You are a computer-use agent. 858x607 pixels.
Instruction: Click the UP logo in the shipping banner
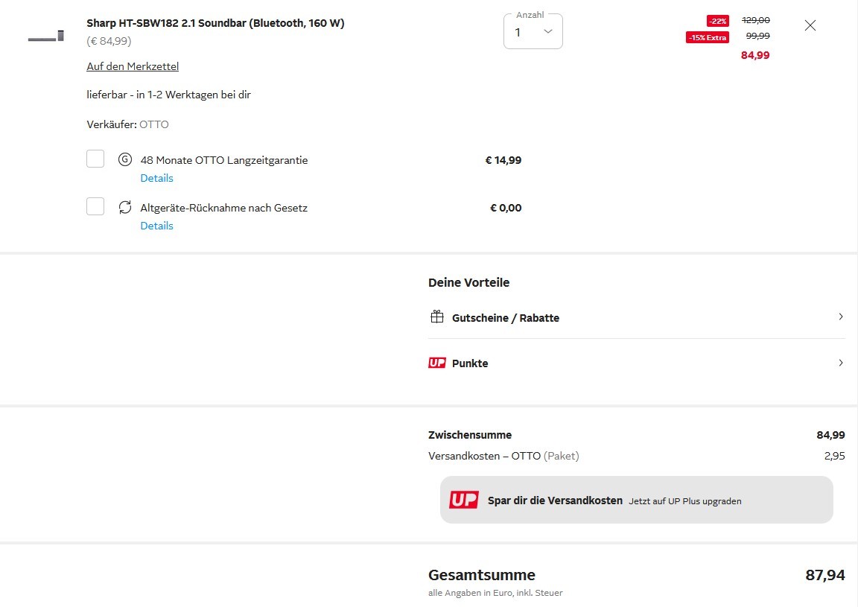464,500
